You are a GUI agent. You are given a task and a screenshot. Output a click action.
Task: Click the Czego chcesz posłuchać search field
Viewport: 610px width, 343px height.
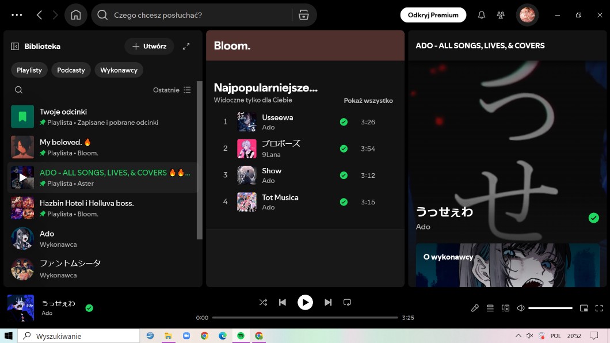[x=196, y=15]
